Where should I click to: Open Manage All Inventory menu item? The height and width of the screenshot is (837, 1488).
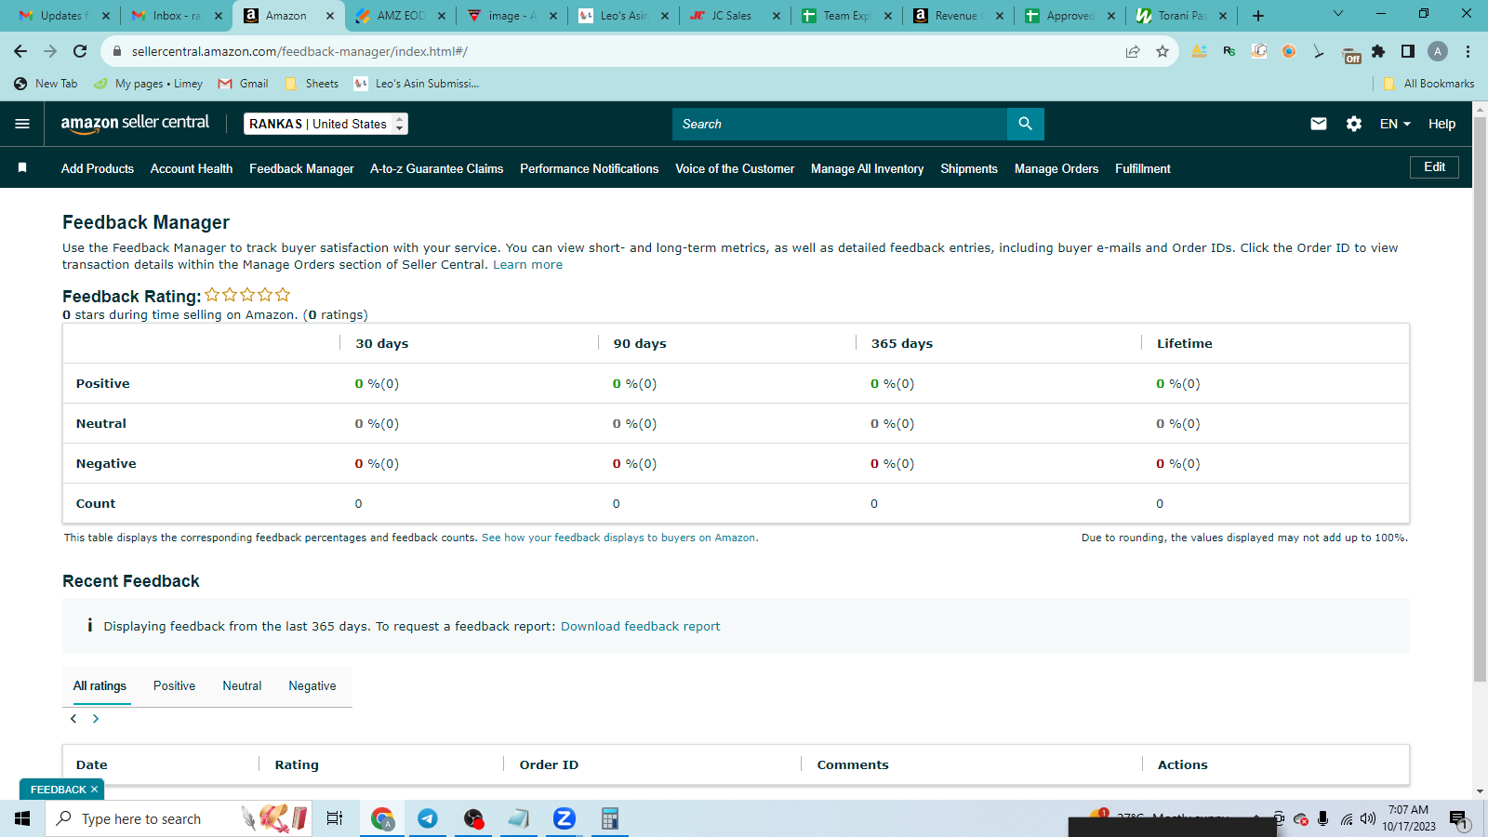click(868, 168)
